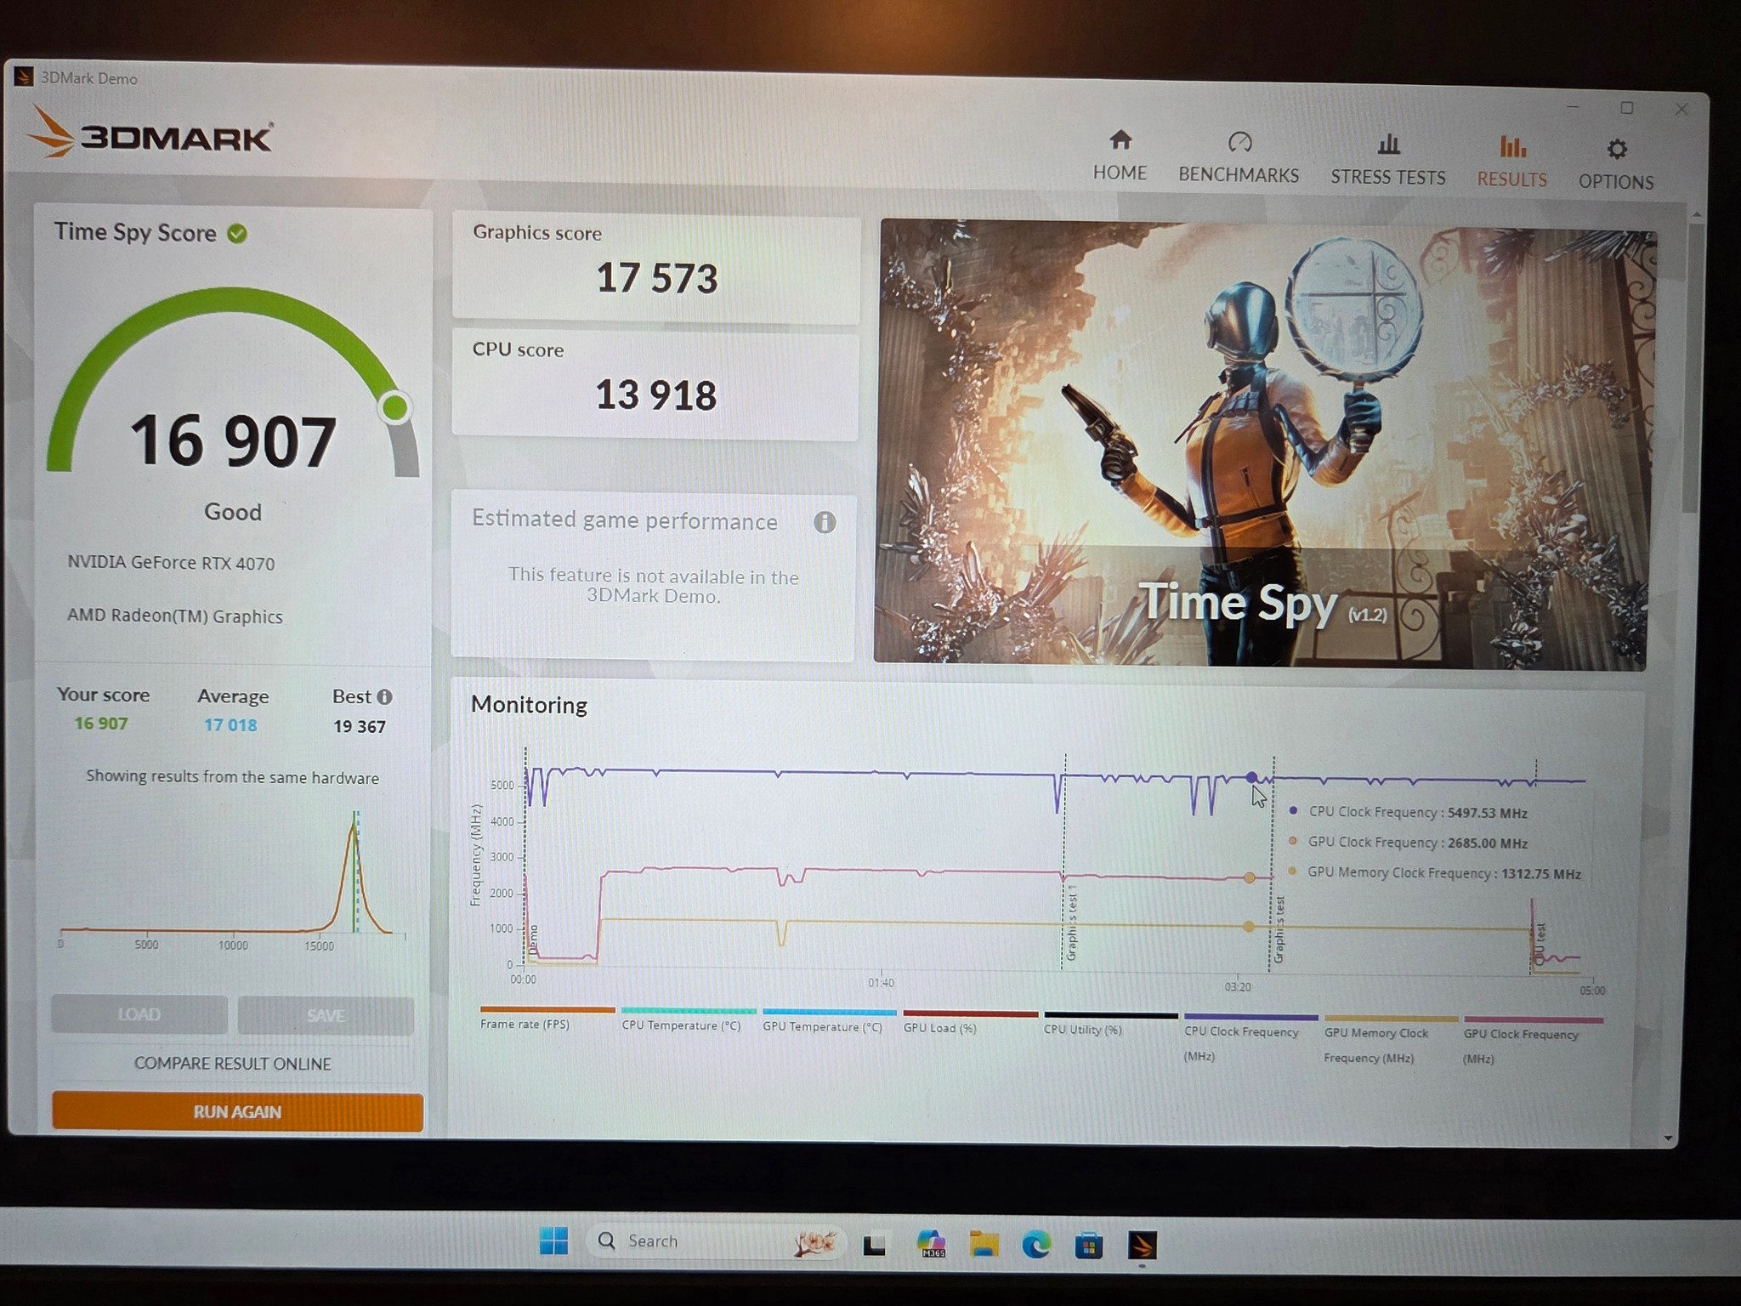Click the score gauge indicator knob
Viewport: 1741px width, 1306px height.
pyautogui.click(x=394, y=407)
